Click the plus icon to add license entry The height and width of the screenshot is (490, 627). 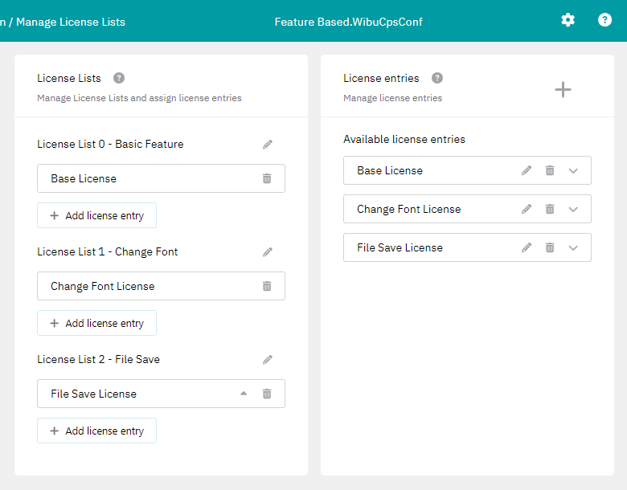point(563,89)
